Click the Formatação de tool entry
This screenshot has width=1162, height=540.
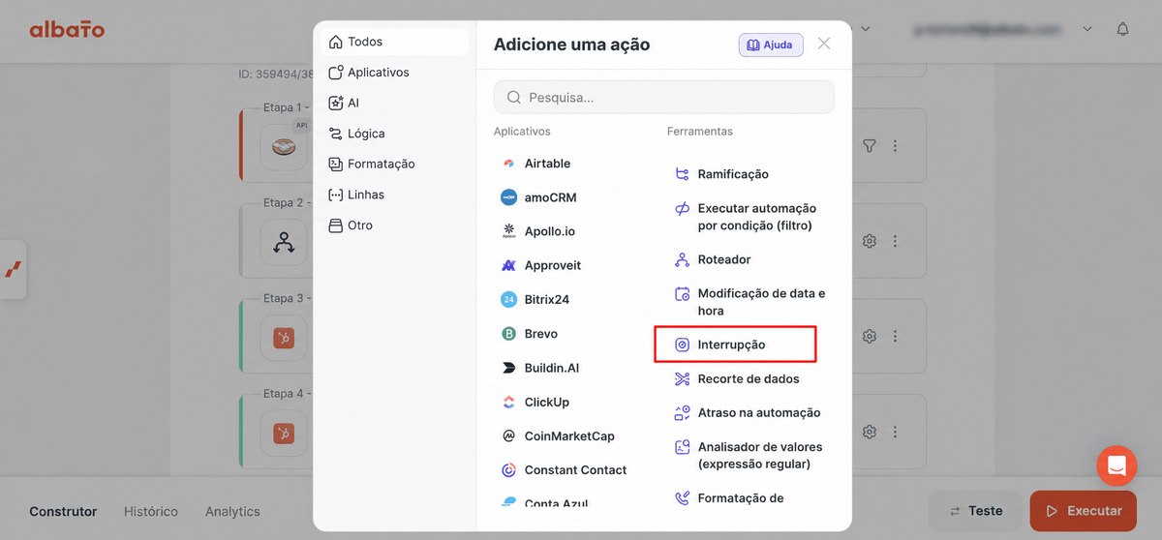click(741, 498)
